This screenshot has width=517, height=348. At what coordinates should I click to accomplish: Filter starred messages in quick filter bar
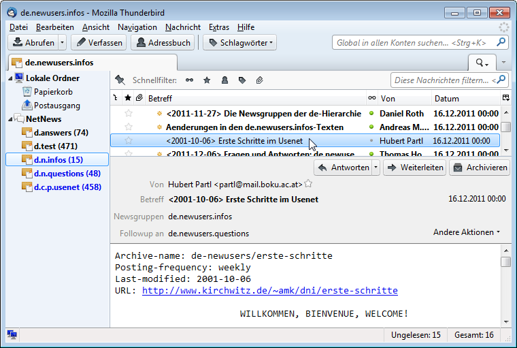[207, 80]
